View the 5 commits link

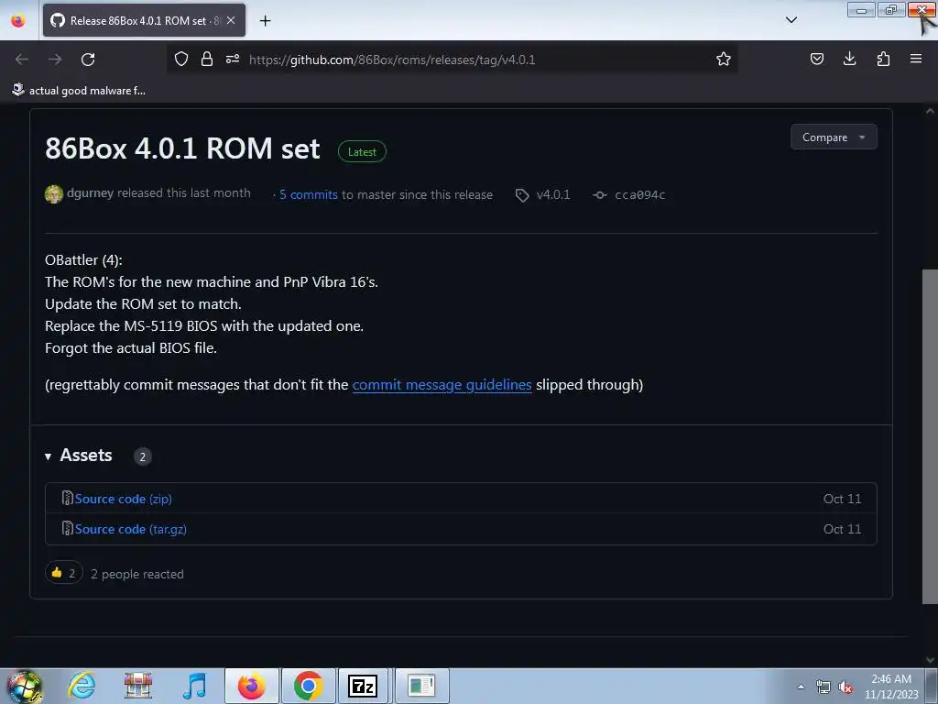point(308,194)
